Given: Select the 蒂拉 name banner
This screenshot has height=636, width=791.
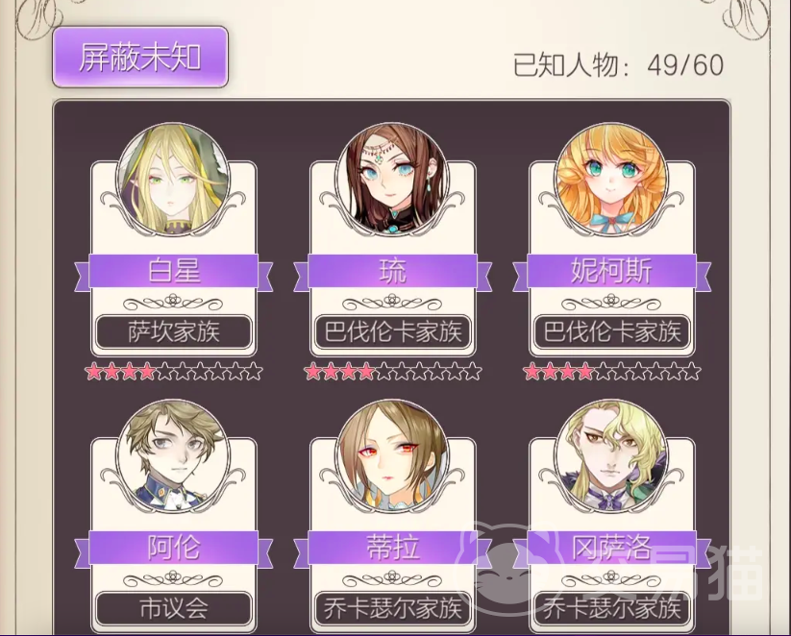Looking at the screenshot, I should (x=392, y=548).
